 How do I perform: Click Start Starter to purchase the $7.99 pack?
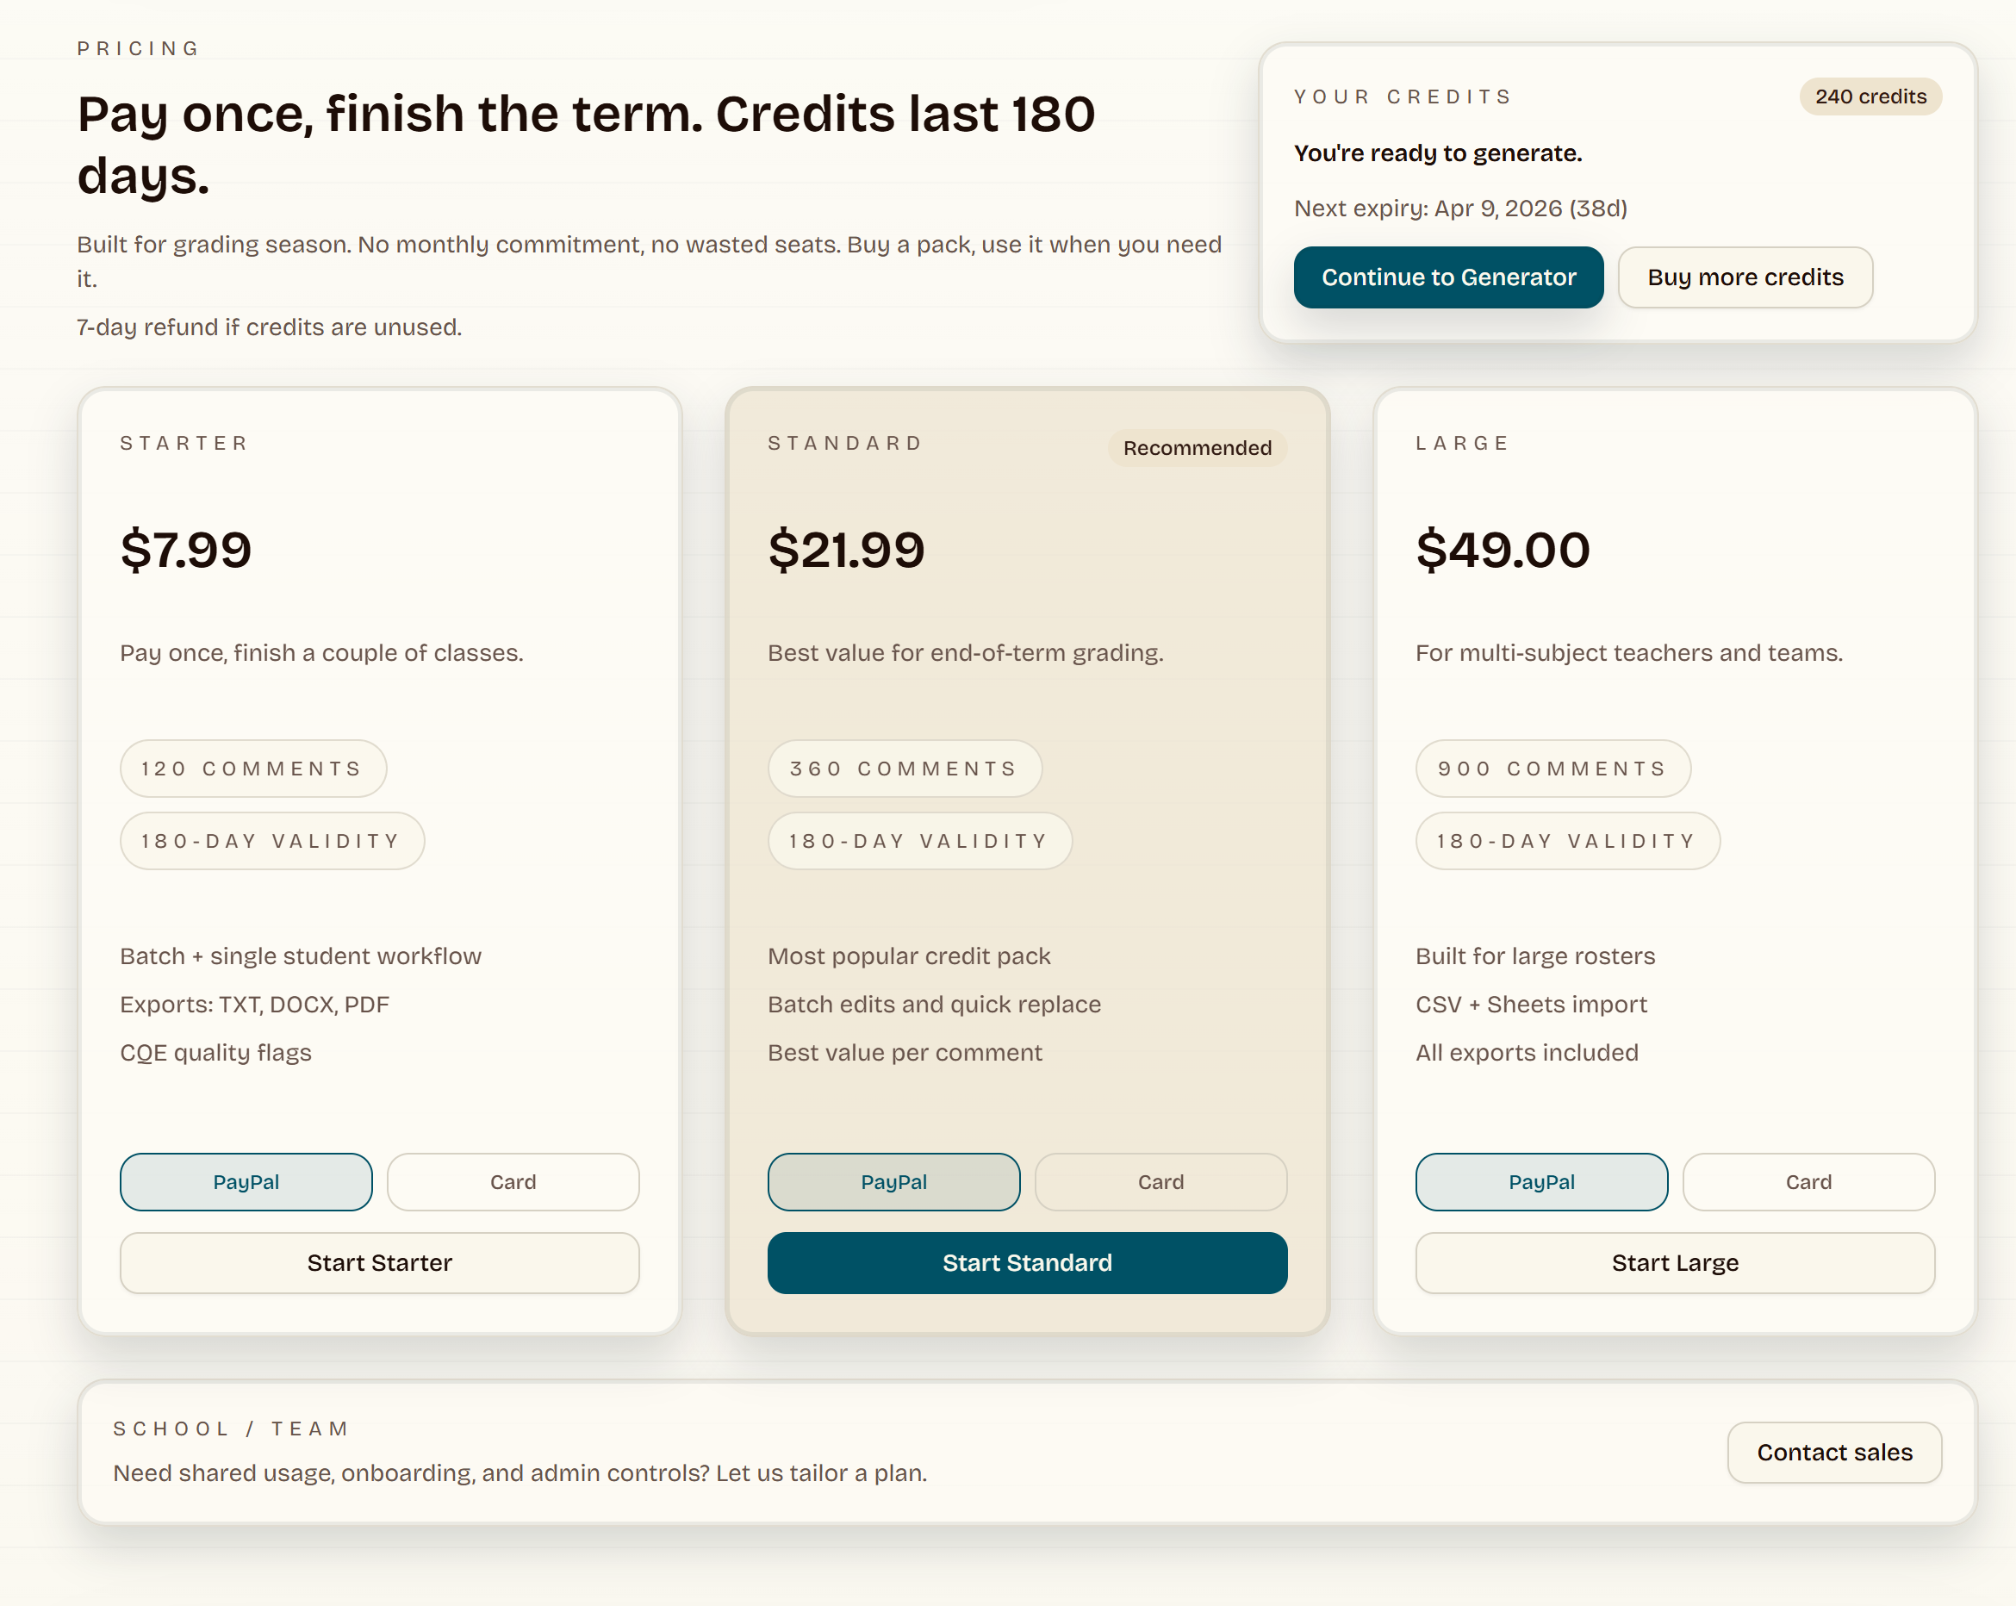pos(379,1263)
